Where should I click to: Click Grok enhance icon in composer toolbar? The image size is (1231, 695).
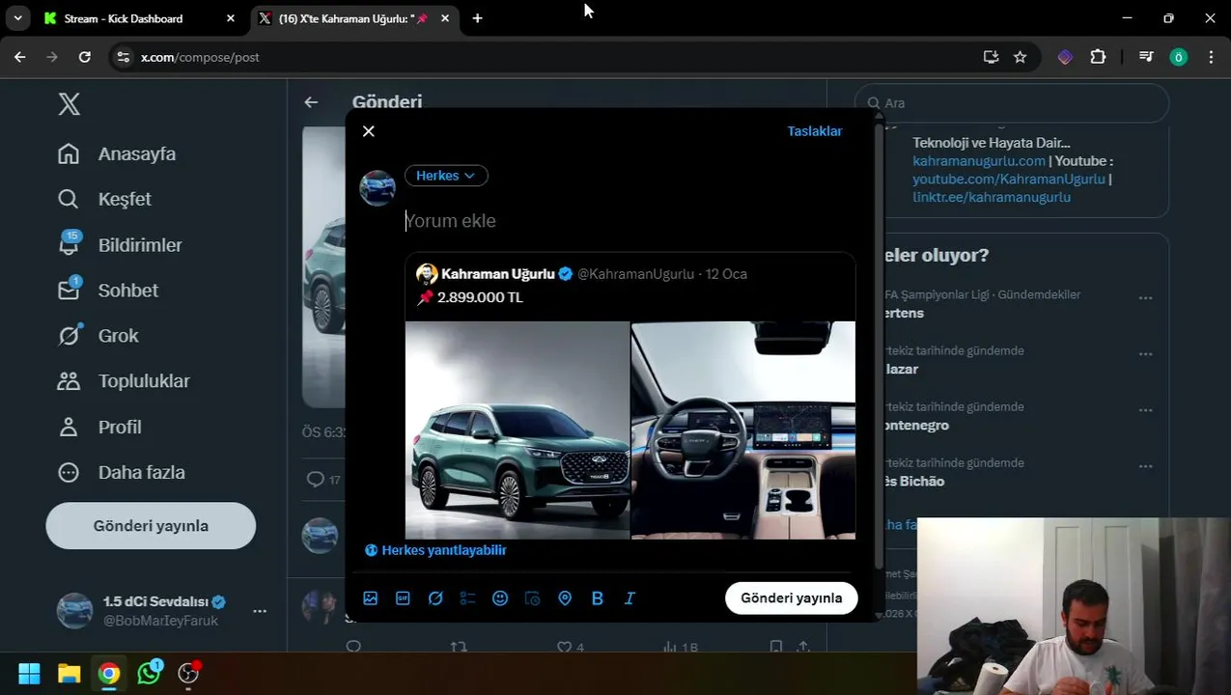pyautogui.click(x=435, y=598)
